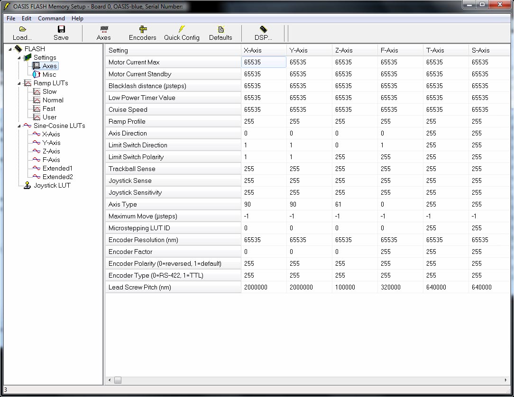This screenshot has width=514, height=397.
Task: Click the horizontal scrollbar thumb
Action: point(118,380)
